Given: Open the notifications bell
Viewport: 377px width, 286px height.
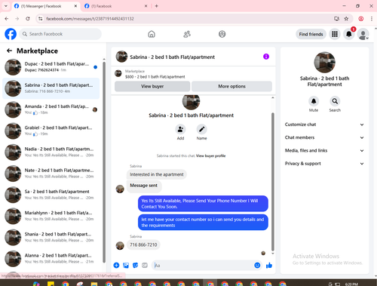Looking at the screenshot, I should tap(349, 34).
